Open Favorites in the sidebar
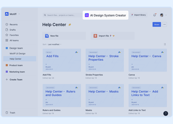The width and height of the screenshot is (173, 124). (12, 35)
